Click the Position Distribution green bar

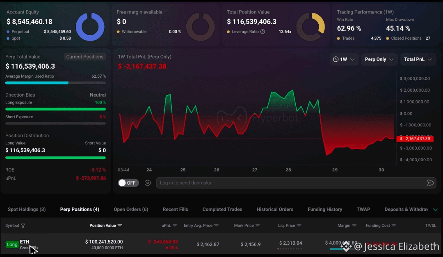pos(55,158)
